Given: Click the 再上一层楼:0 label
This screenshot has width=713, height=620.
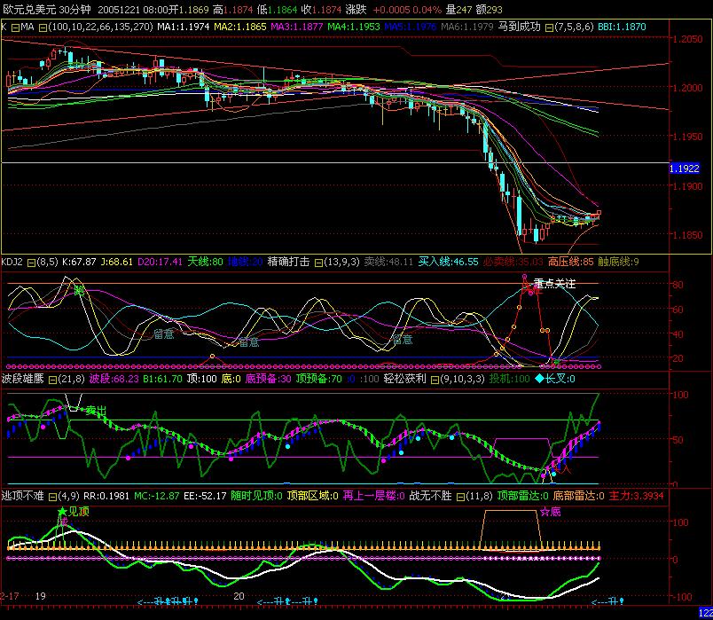Looking at the screenshot, I should click(373, 496).
